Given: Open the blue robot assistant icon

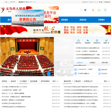Looking at the screenshot, I should click(85, 10).
